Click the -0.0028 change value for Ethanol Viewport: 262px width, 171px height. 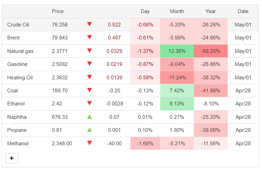tap(114, 104)
